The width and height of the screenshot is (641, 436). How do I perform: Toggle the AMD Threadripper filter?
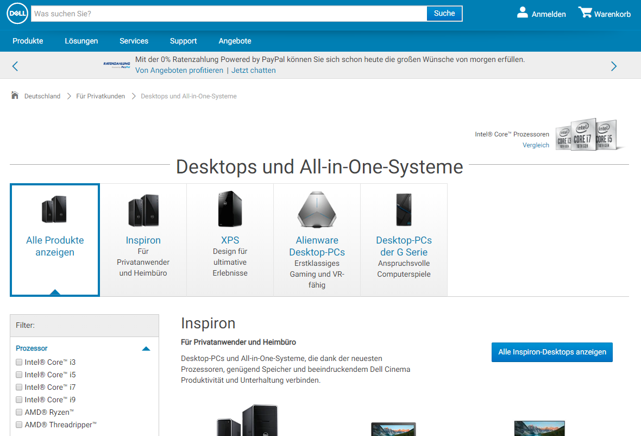(x=19, y=425)
